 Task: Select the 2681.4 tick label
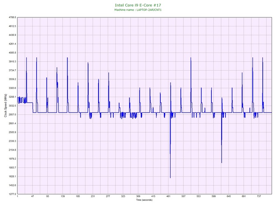12,123
